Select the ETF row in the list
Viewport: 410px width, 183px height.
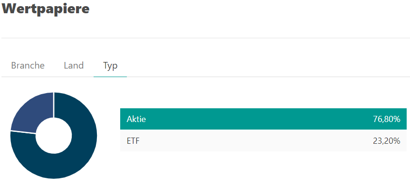tap(263, 140)
